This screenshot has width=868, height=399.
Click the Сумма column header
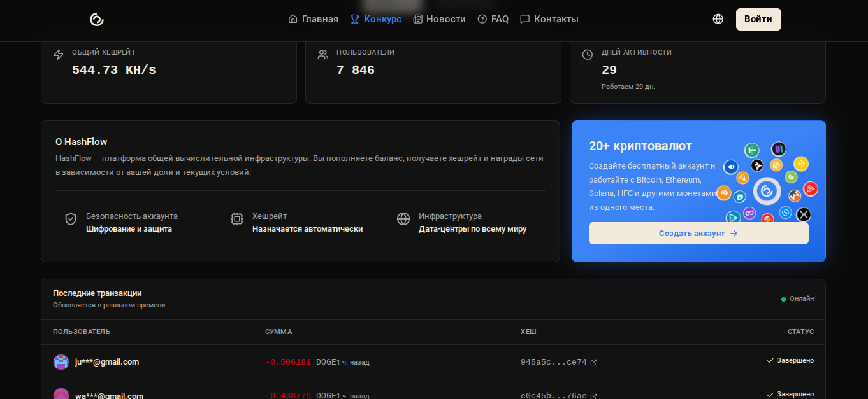click(278, 332)
